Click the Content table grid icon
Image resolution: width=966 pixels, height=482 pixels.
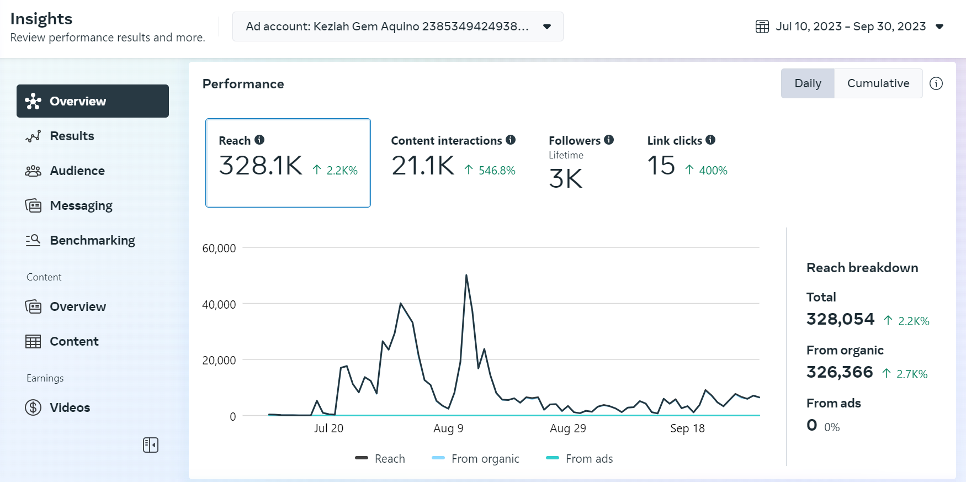pos(33,341)
